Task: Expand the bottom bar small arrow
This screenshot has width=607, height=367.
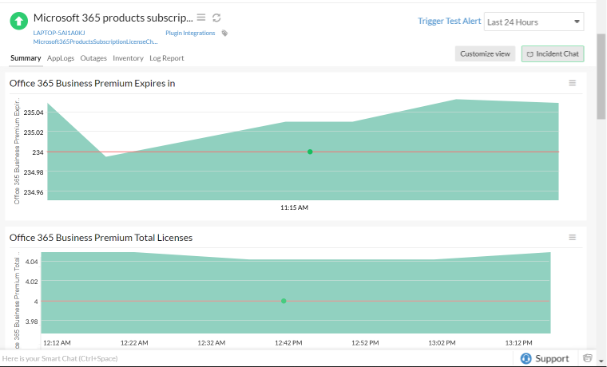Action: 601,361
